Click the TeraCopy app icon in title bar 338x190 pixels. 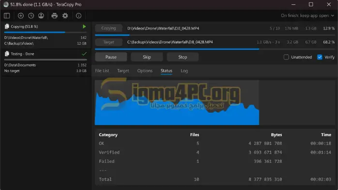(x=6, y=4)
